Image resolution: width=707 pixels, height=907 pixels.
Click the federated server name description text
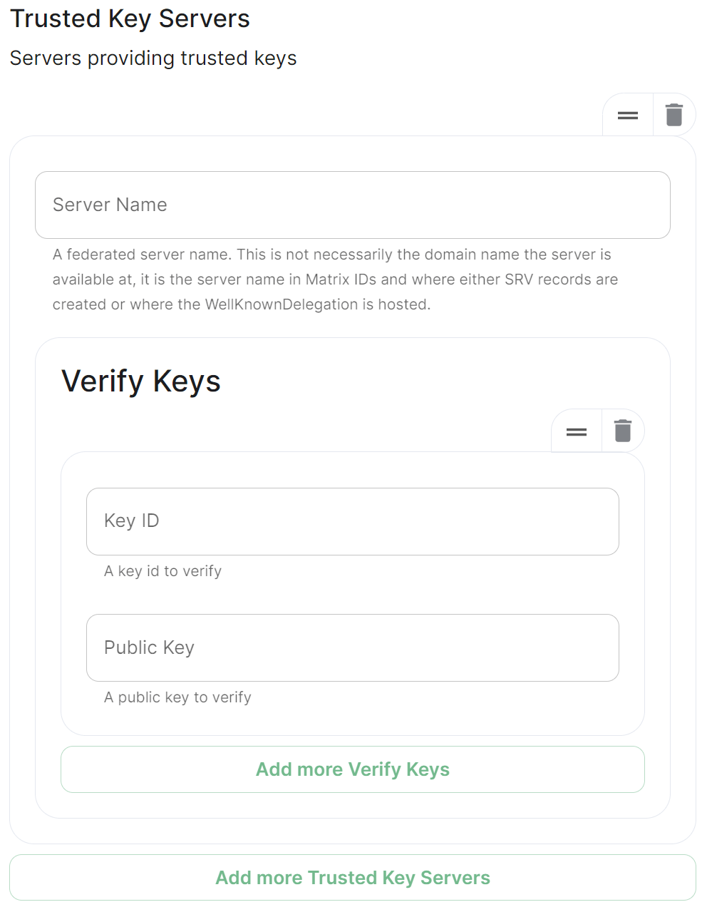[x=335, y=280]
